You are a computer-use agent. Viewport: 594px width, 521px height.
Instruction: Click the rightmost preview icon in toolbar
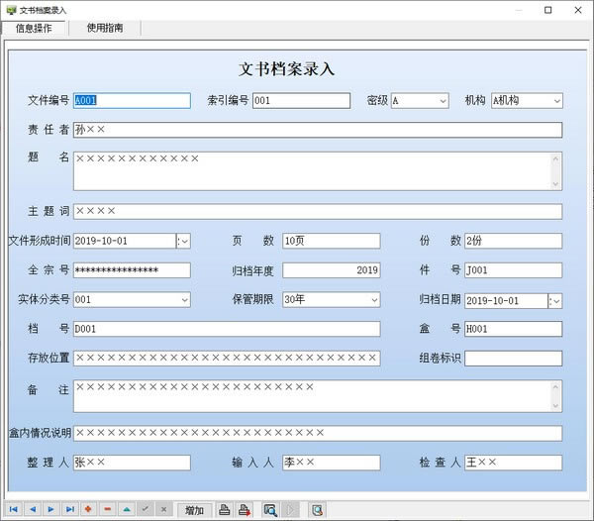pyautogui.click(x=317, y=510)
